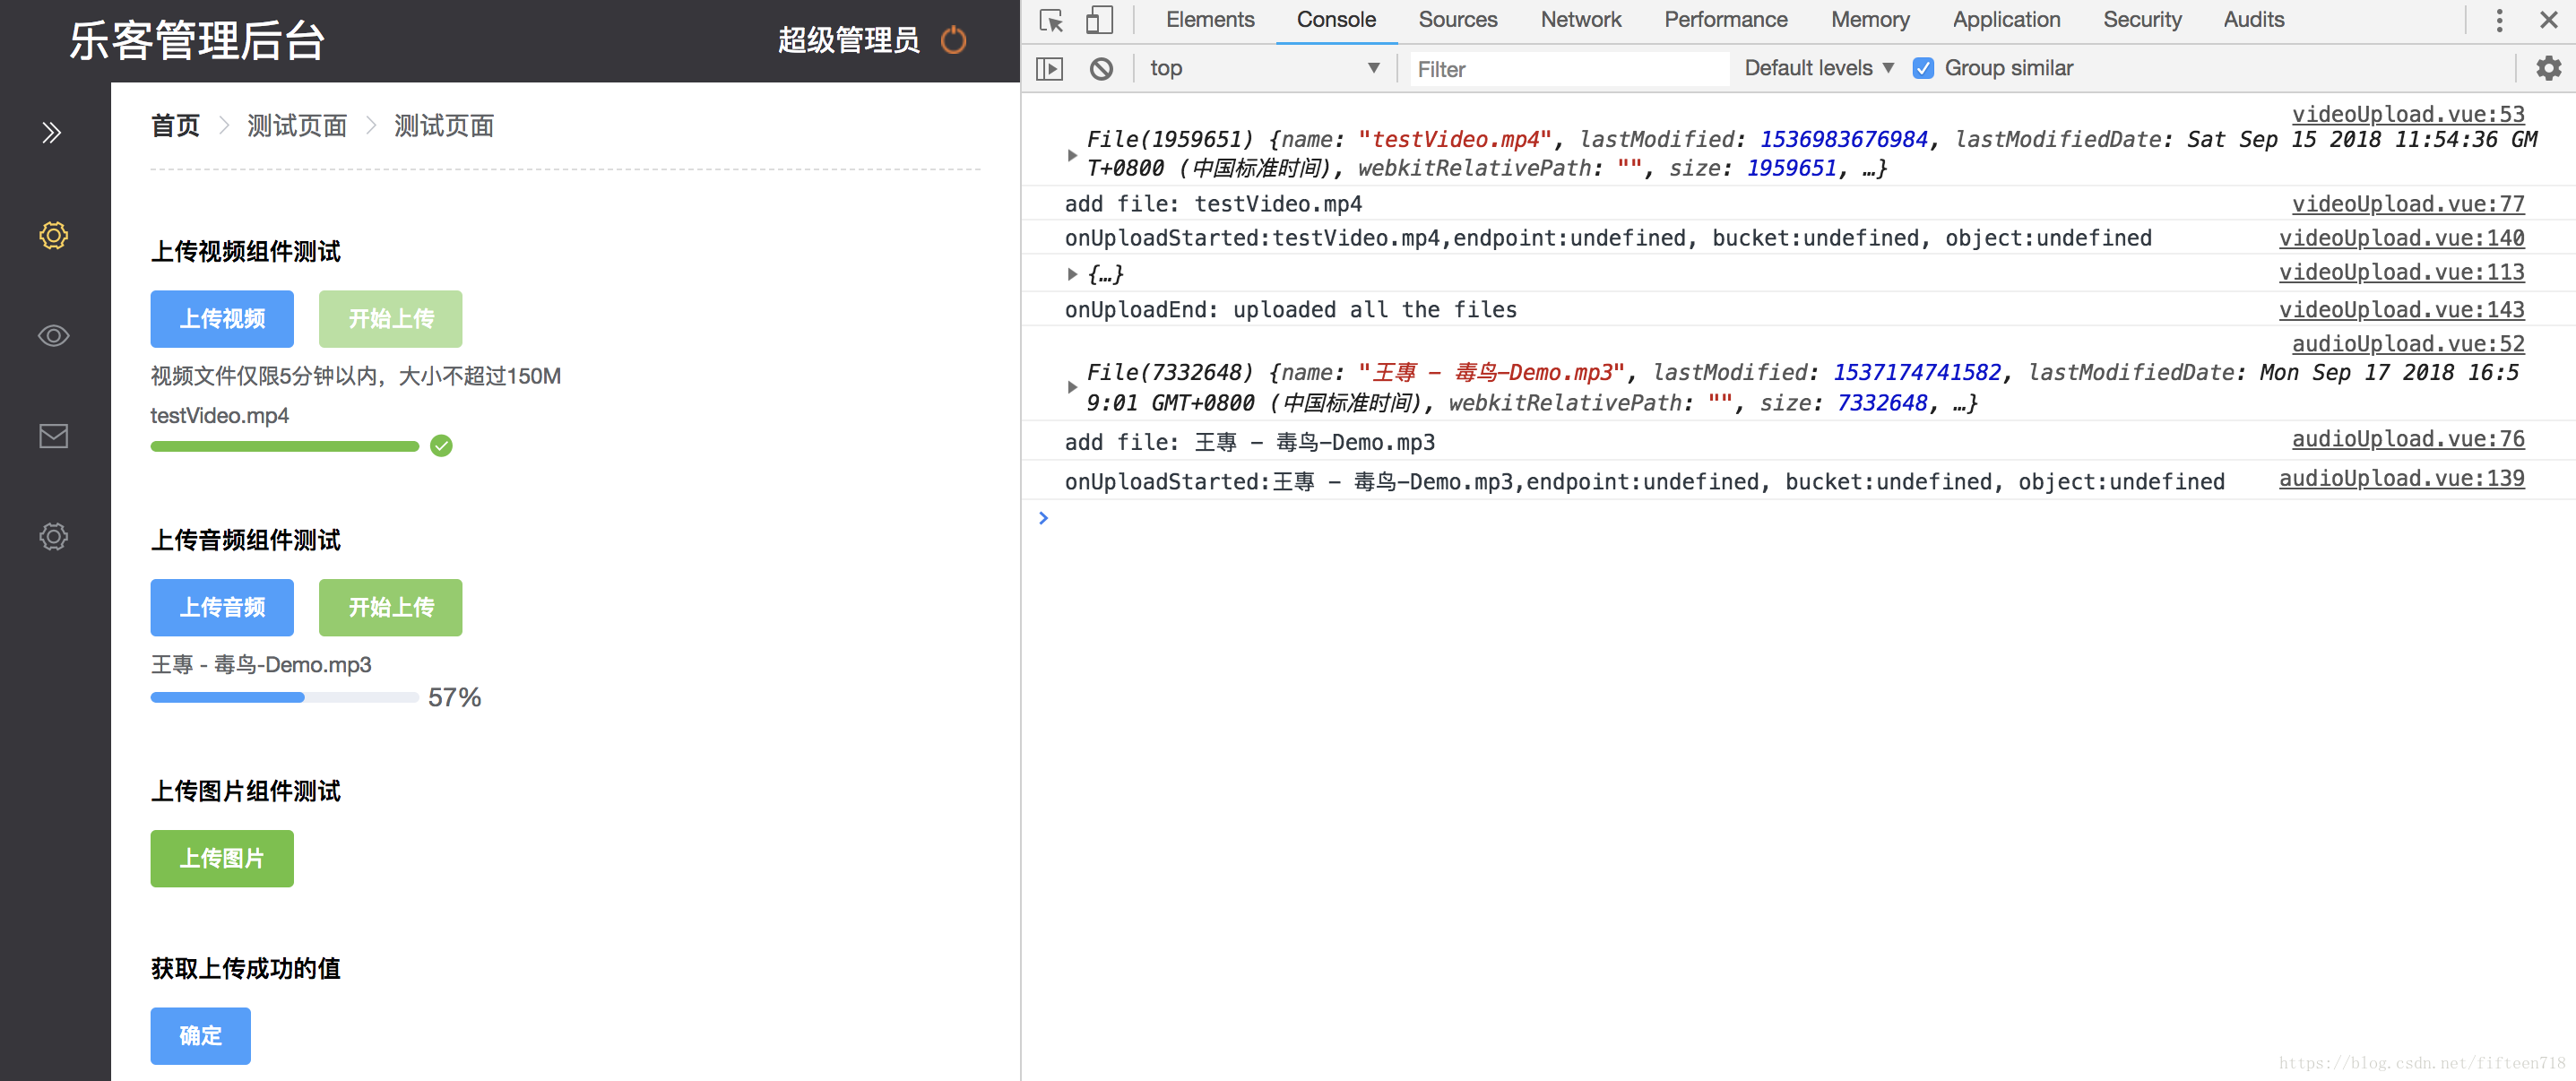The width and height of the screenshot is (2576, 1081).
Task: Show the console sidebar panel icon
Action: tap(1049, 69)
